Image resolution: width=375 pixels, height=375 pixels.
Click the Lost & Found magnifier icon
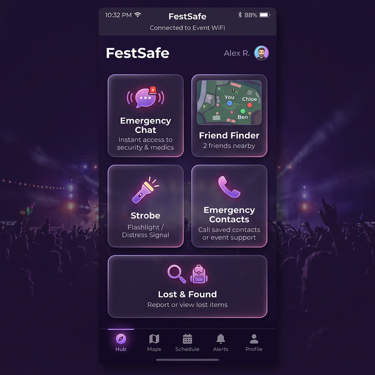[x=176, y=274]
